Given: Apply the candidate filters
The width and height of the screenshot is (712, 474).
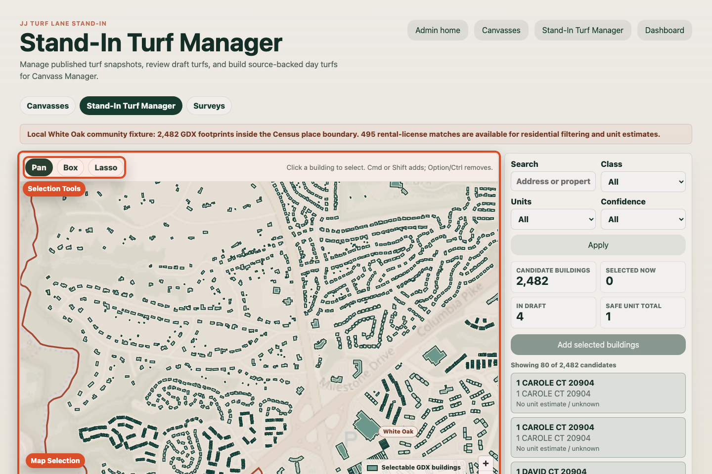Looking at the screenshot, I should coord(598,245).
